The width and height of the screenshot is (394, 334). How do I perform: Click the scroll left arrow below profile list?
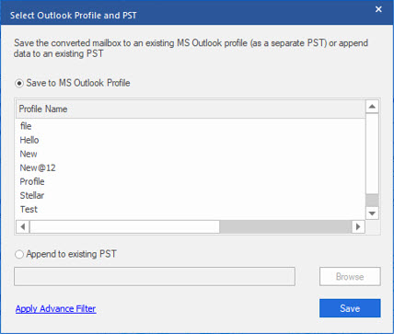coord(23,227)
